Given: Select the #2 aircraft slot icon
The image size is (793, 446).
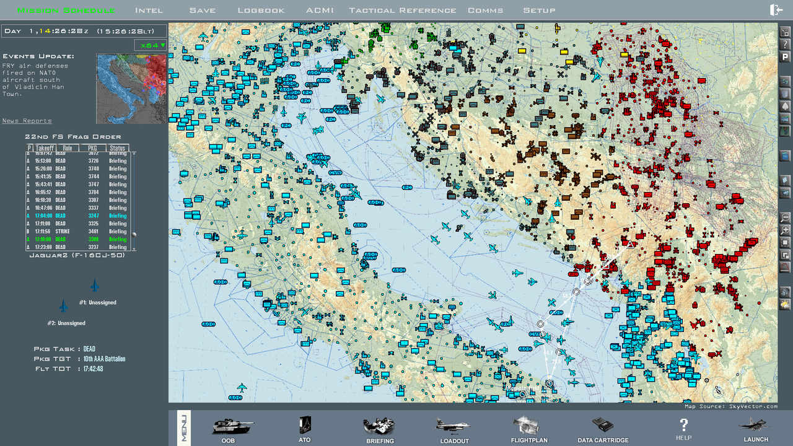Looking at the screenshot, I should (x=63, y=306).
